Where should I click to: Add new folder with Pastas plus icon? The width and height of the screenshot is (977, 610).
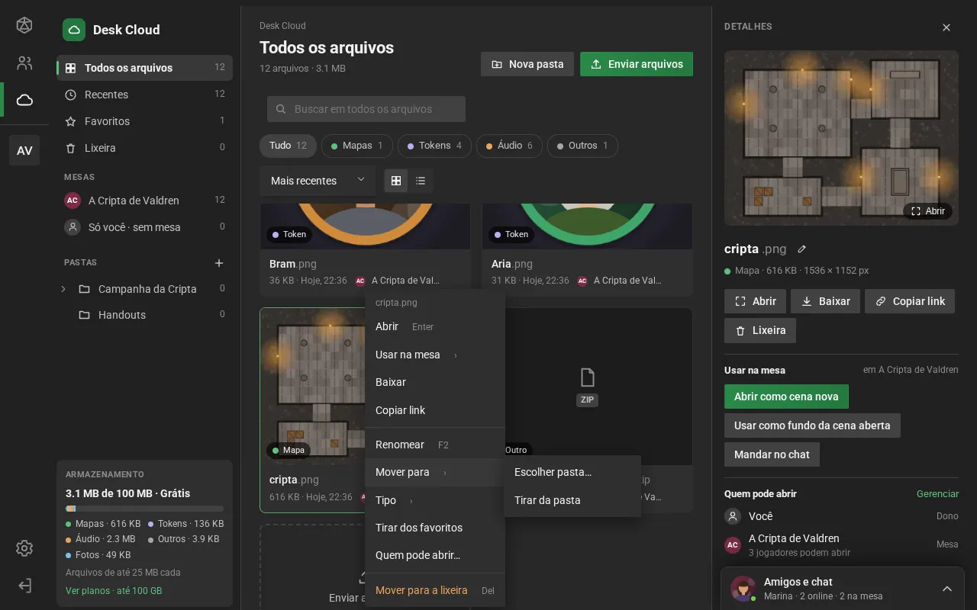point(219,263)
